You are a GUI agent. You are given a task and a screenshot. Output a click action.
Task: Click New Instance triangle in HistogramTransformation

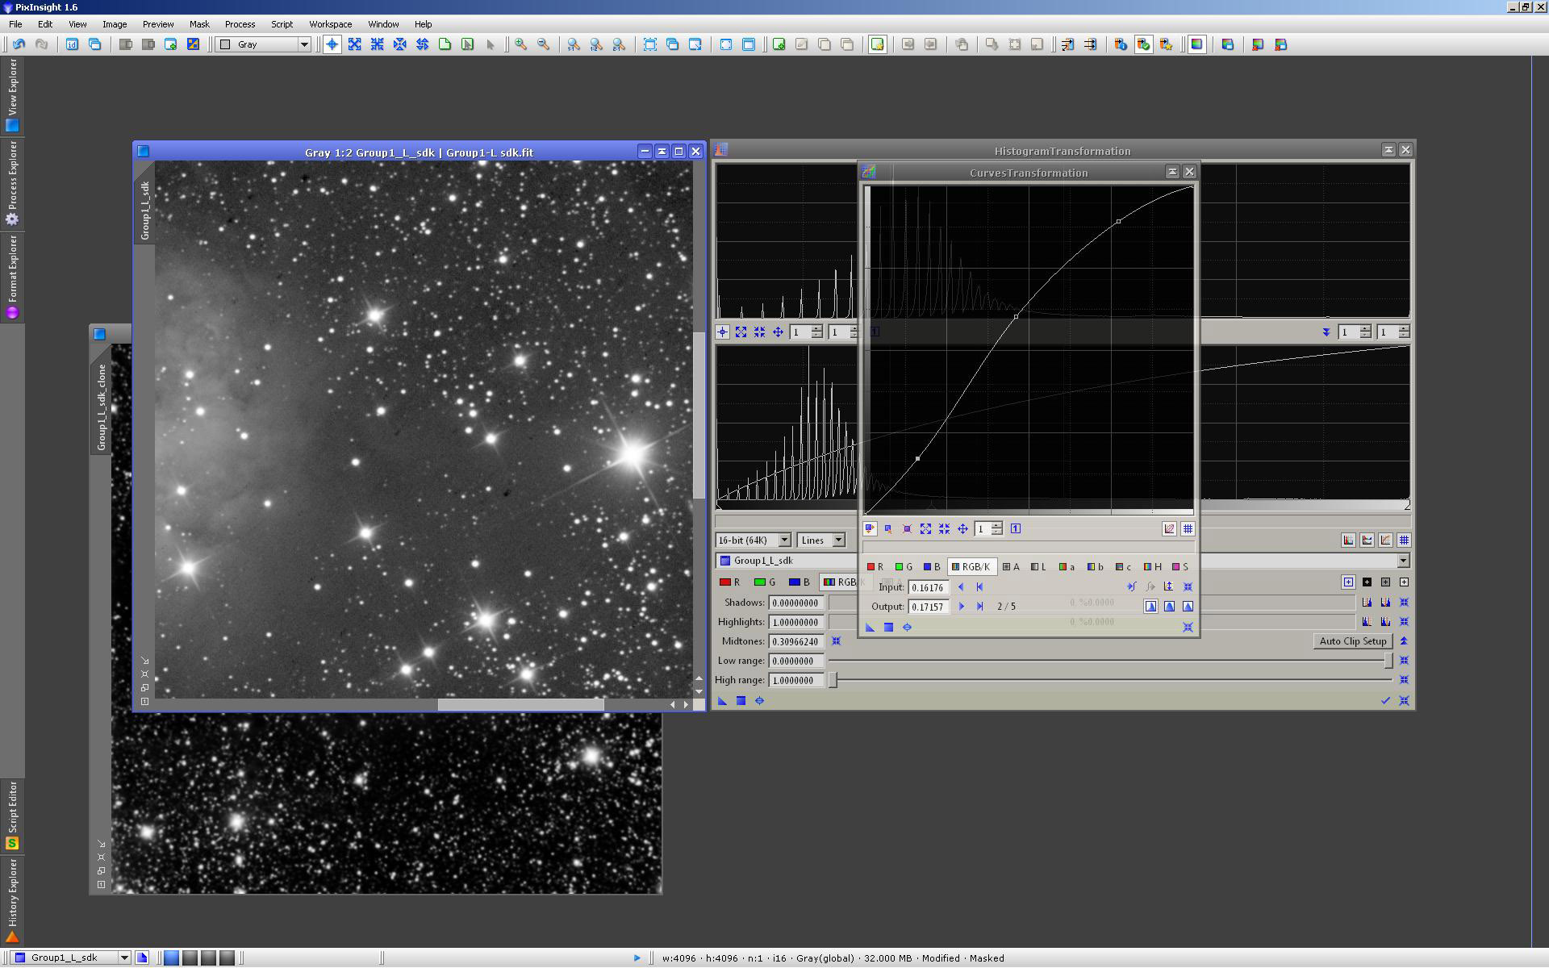(723, 701)
